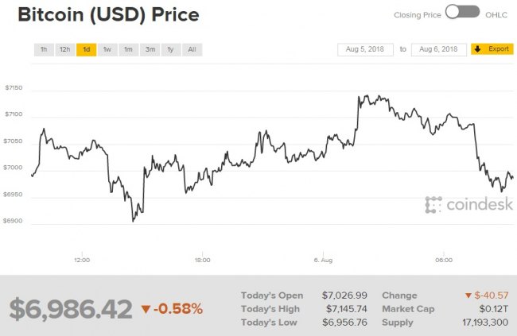Switch to the 1y time range
The image size is (517, 336).
click(170, 49)
